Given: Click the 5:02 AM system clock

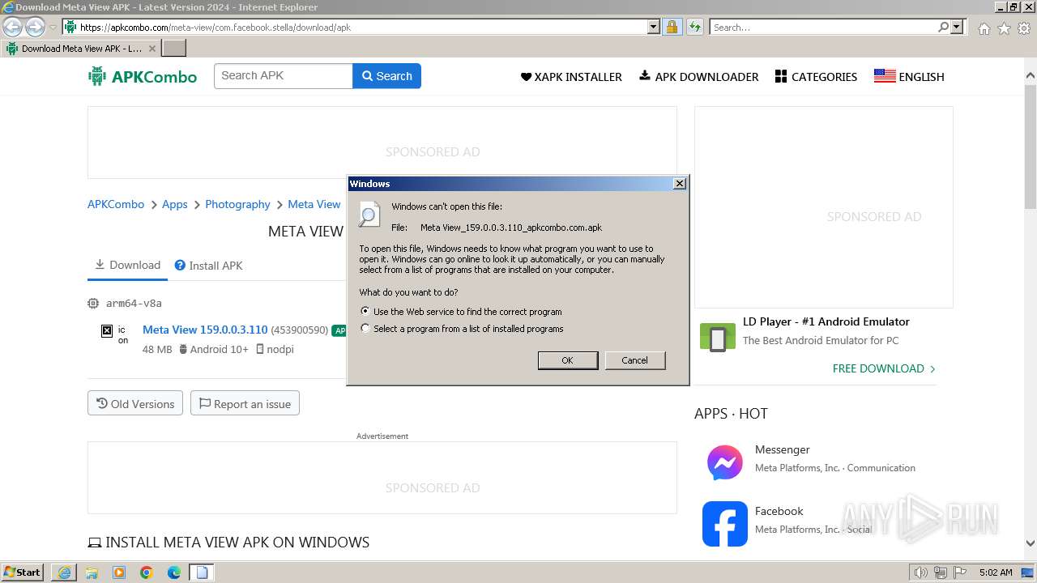Looking at the screenshot, I should [x=995, y=572].
